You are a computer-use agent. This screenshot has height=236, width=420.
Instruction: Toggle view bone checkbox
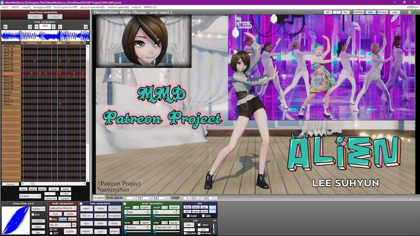[204, 216]
